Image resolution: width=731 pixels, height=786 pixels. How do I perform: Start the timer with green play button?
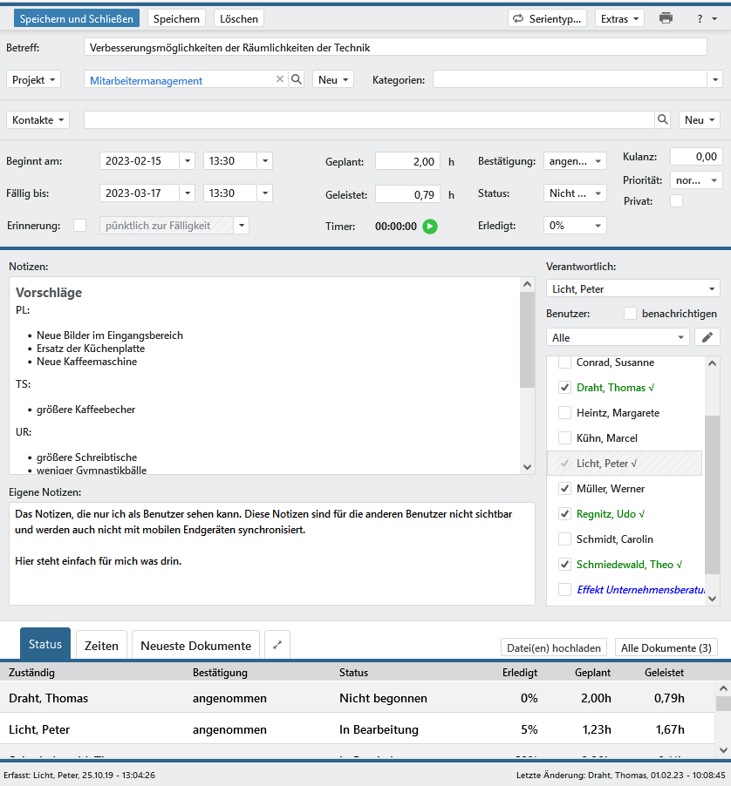[430, 227]
